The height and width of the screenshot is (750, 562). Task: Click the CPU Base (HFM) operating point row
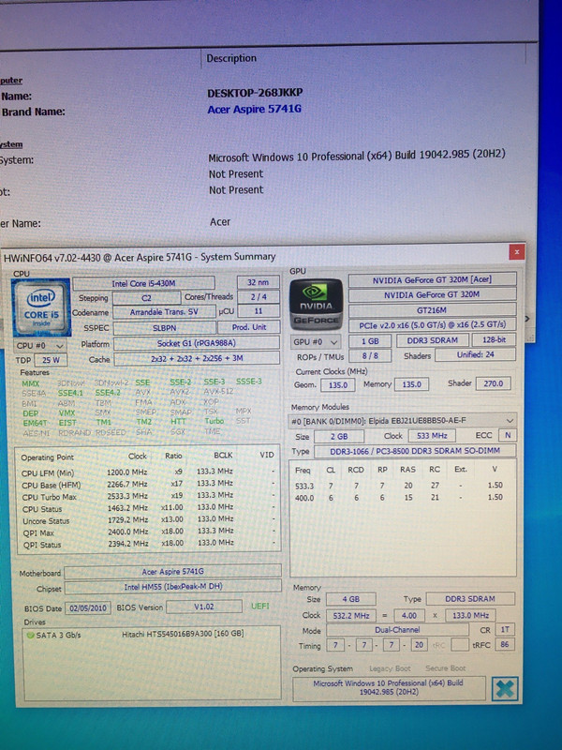click(x=148, y=485)
